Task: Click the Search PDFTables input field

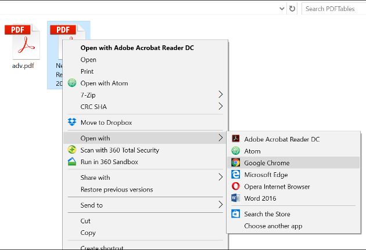Action: coord(334,9)
